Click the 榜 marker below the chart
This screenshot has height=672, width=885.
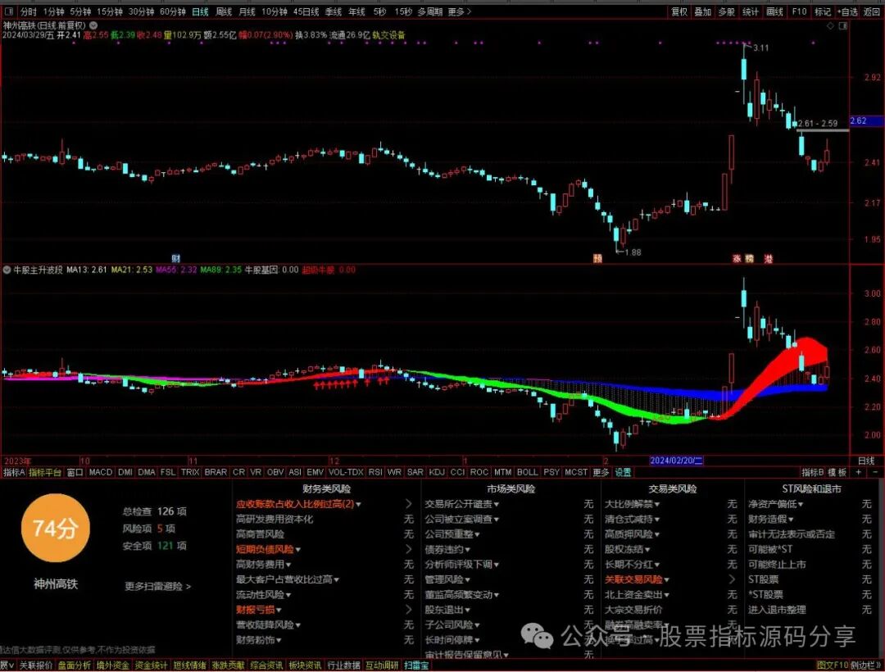point(750,258)
